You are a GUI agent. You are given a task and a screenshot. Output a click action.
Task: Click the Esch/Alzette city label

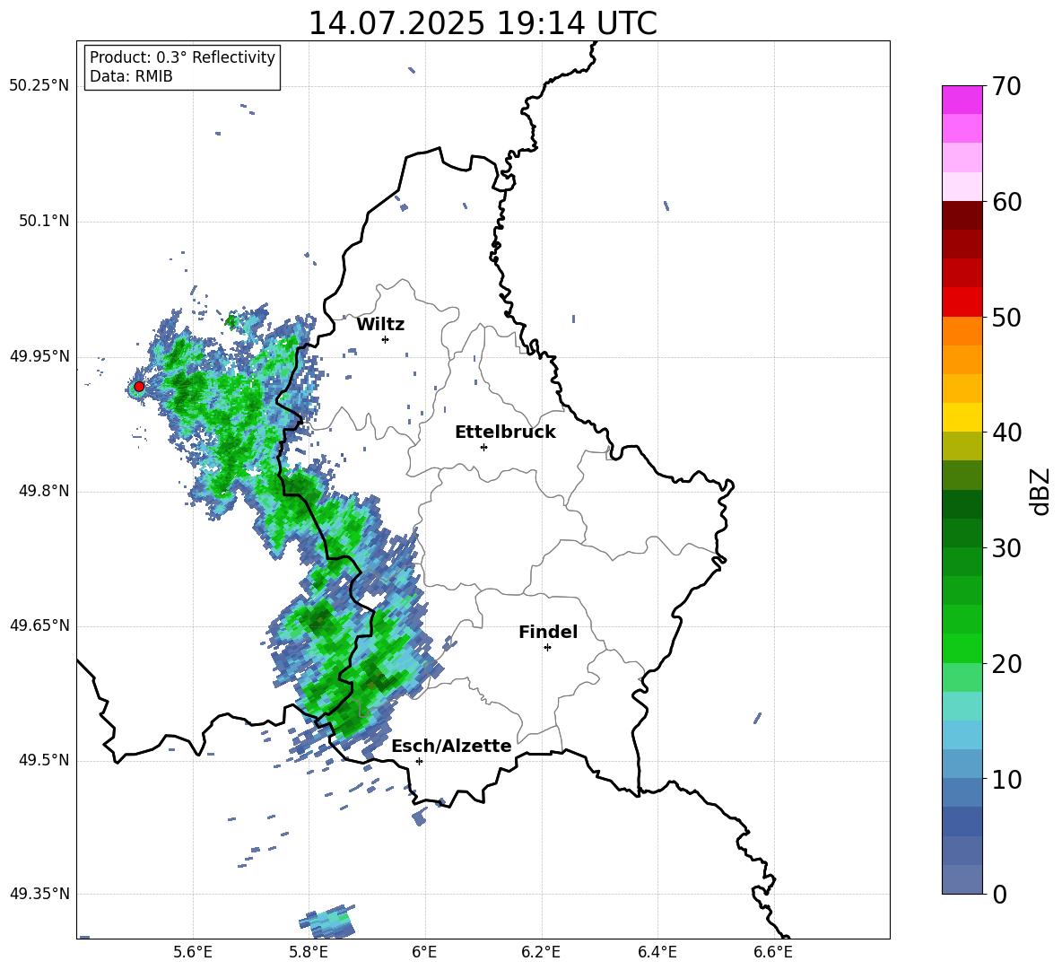(x=452, y=746)
